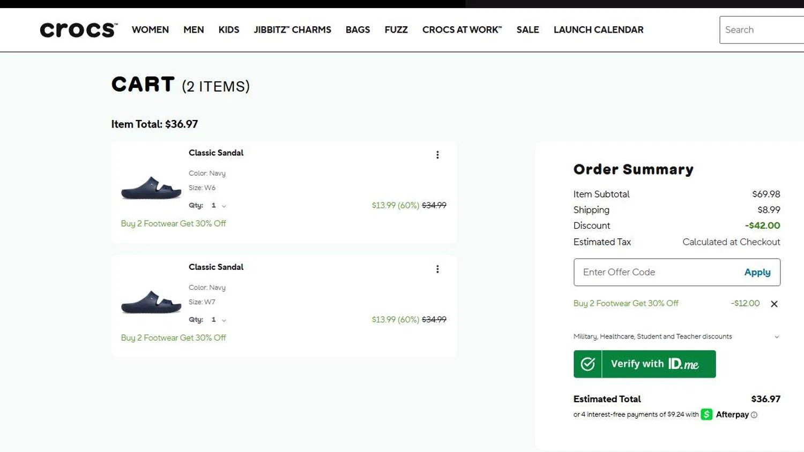Image resolution: width=804 pixels, height=452 pixels.
Task: Open the Kids menu
Action: click(229, 30)
